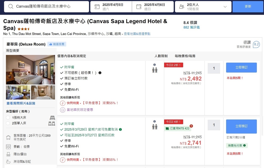Book the NT$ 2,741 free cancellation offer
This screenshot has height=168, width=264.
[241, 126]
